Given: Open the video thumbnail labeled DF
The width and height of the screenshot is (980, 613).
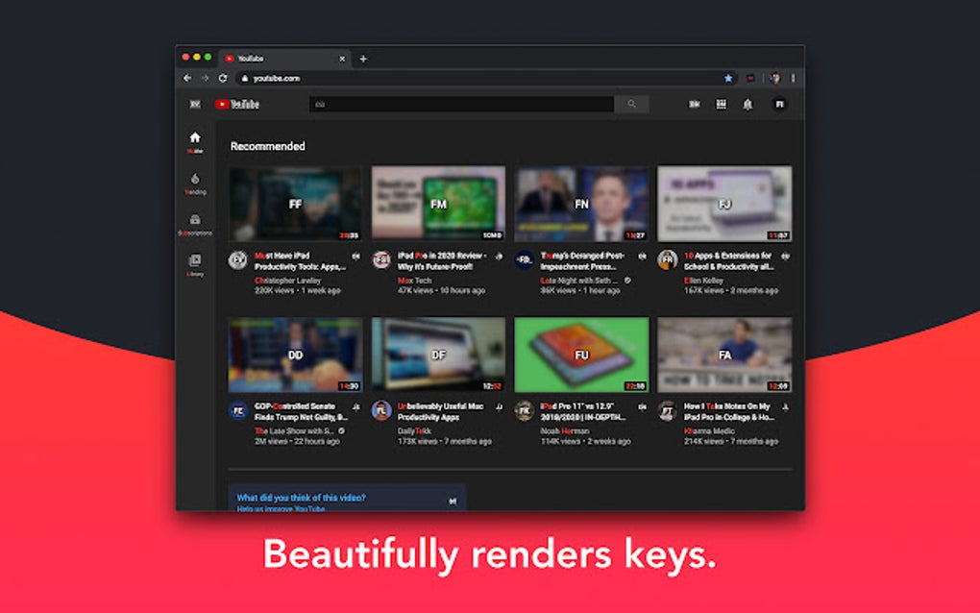Looking at the screenshot, I should click(438, 355).
